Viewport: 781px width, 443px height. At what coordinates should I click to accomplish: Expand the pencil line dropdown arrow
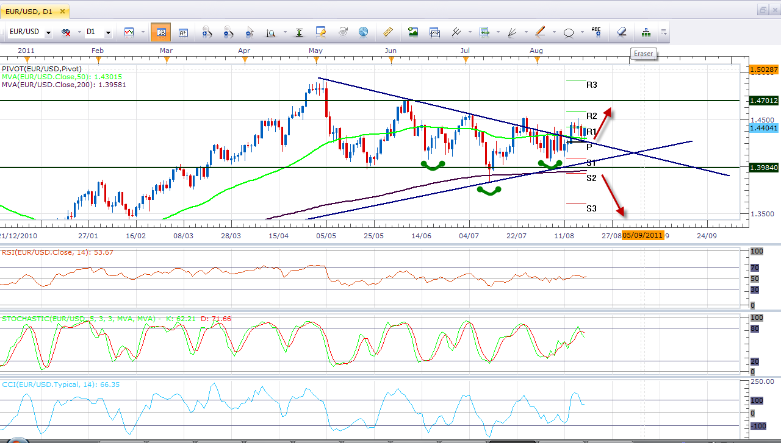coord(553,32)
